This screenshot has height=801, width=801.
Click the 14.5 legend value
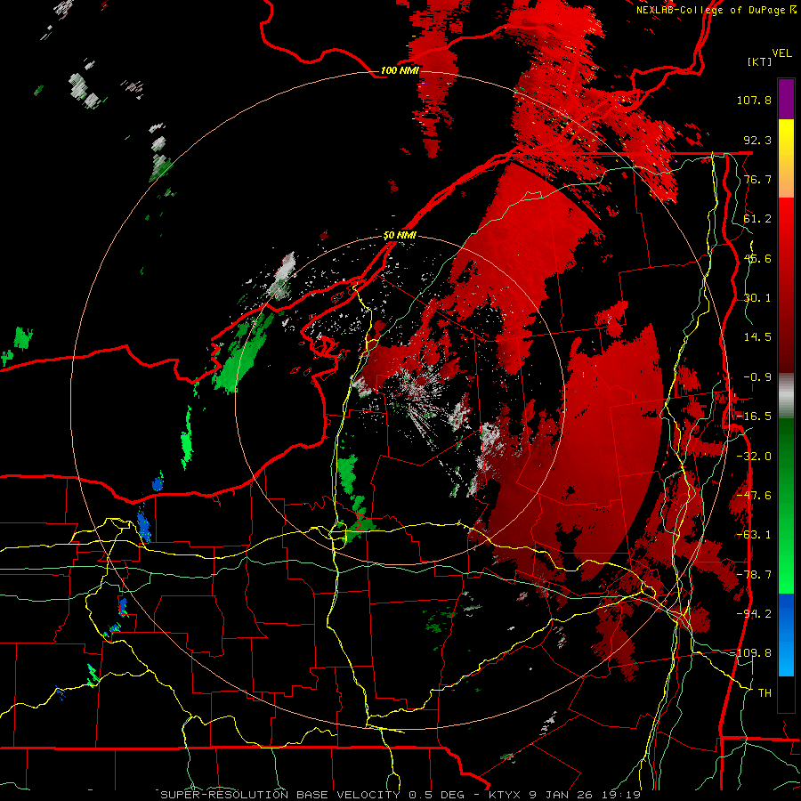[x=757, y=337]
